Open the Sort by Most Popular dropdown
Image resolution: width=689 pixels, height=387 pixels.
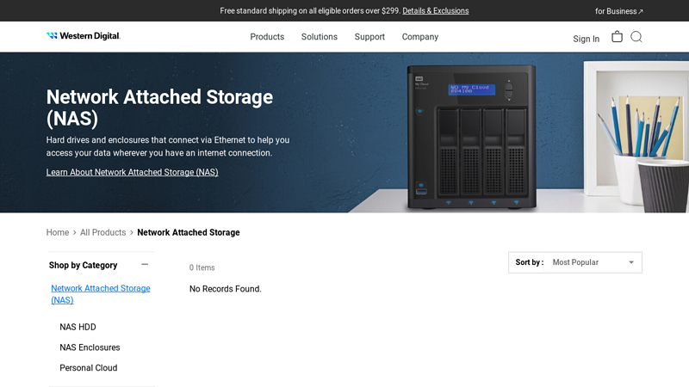[x=575, y=262]
